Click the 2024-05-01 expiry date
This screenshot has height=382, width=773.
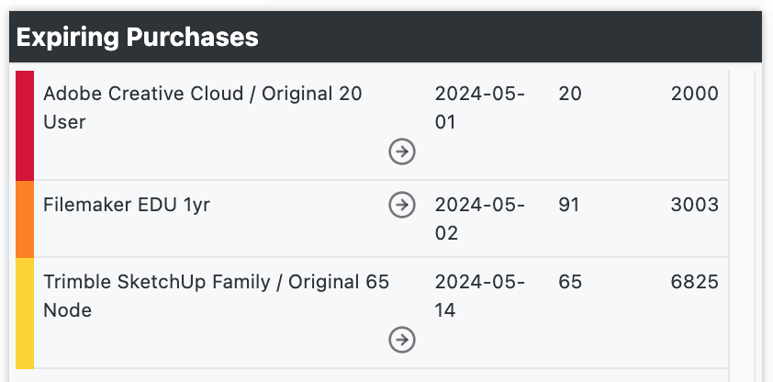pyautogui.click(x=479, y=107)
